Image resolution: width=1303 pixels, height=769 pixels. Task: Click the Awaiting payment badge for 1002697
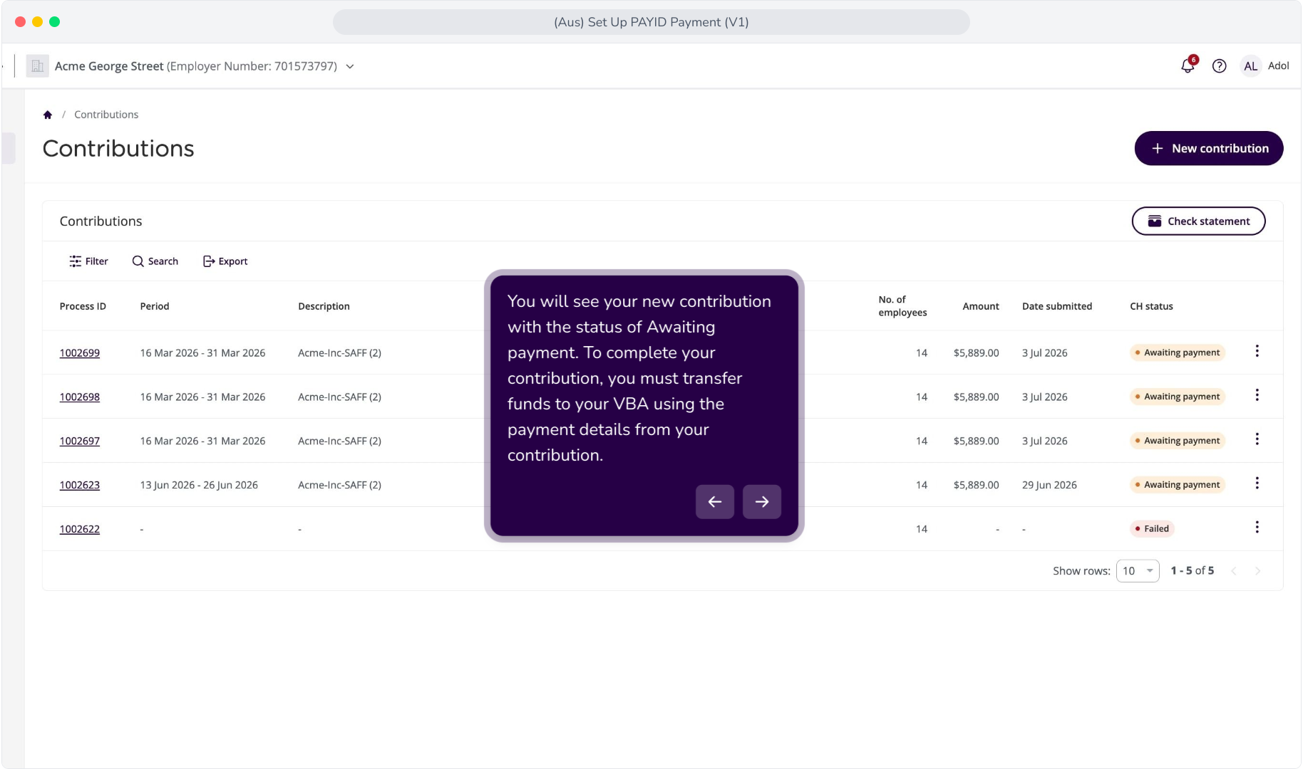click(1178, 441)
